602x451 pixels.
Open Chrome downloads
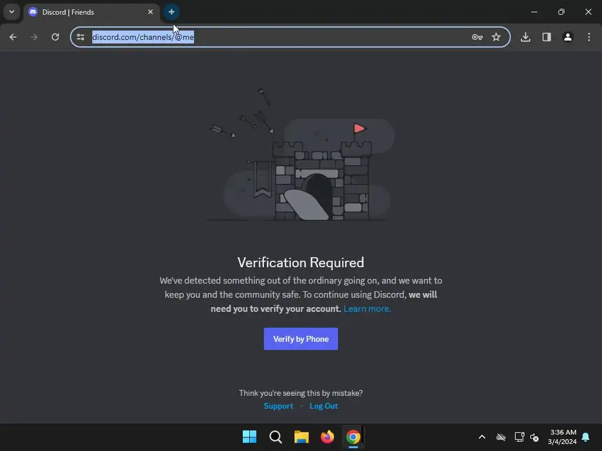(x=526, y=37)
